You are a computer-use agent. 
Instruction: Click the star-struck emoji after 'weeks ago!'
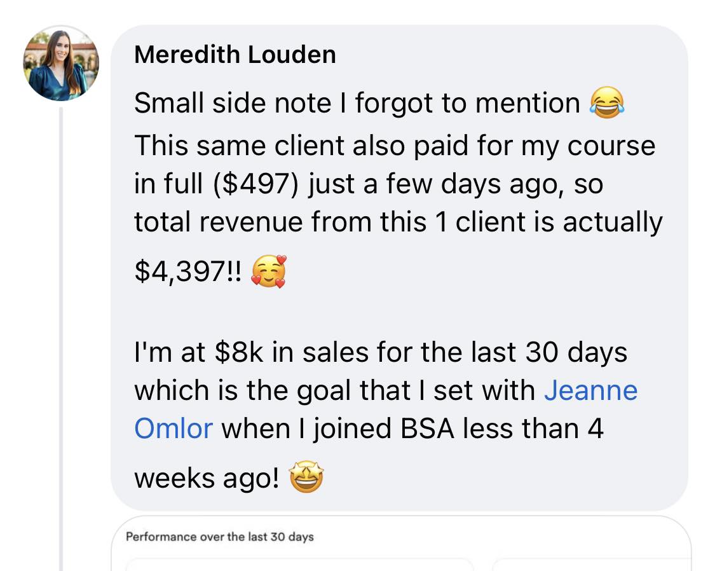pyautogui.click(x=306, y=478)
